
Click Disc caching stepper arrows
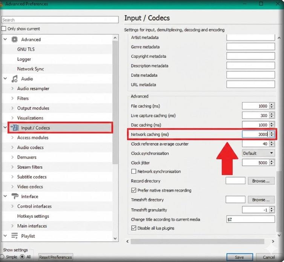[272, 125]
